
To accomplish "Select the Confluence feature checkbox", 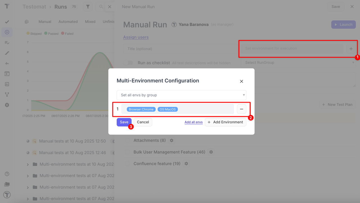I will click(x=127, y=164).
